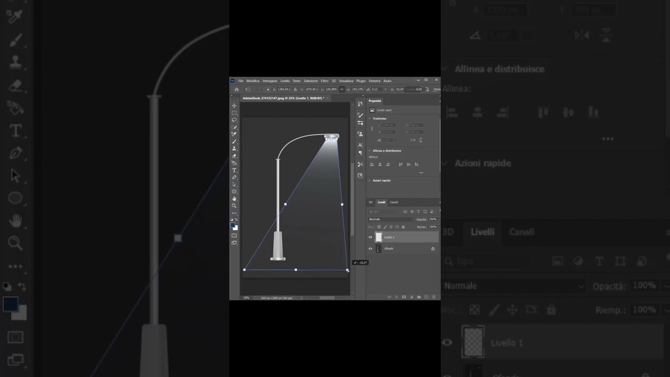Screen dimensions: 670x377
Task: Toggle the lock transparent pixels icon
Action: coord(379,227)
